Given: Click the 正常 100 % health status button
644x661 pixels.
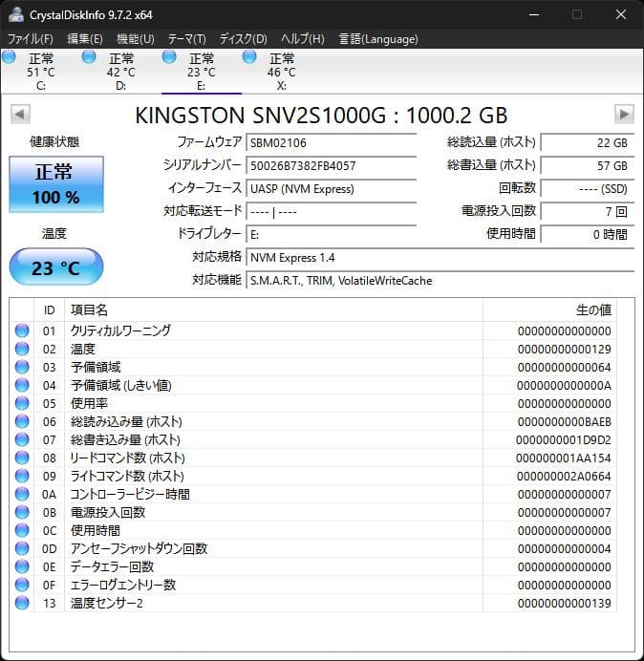Looking at the screenshot, I should (x=56, y=184).
